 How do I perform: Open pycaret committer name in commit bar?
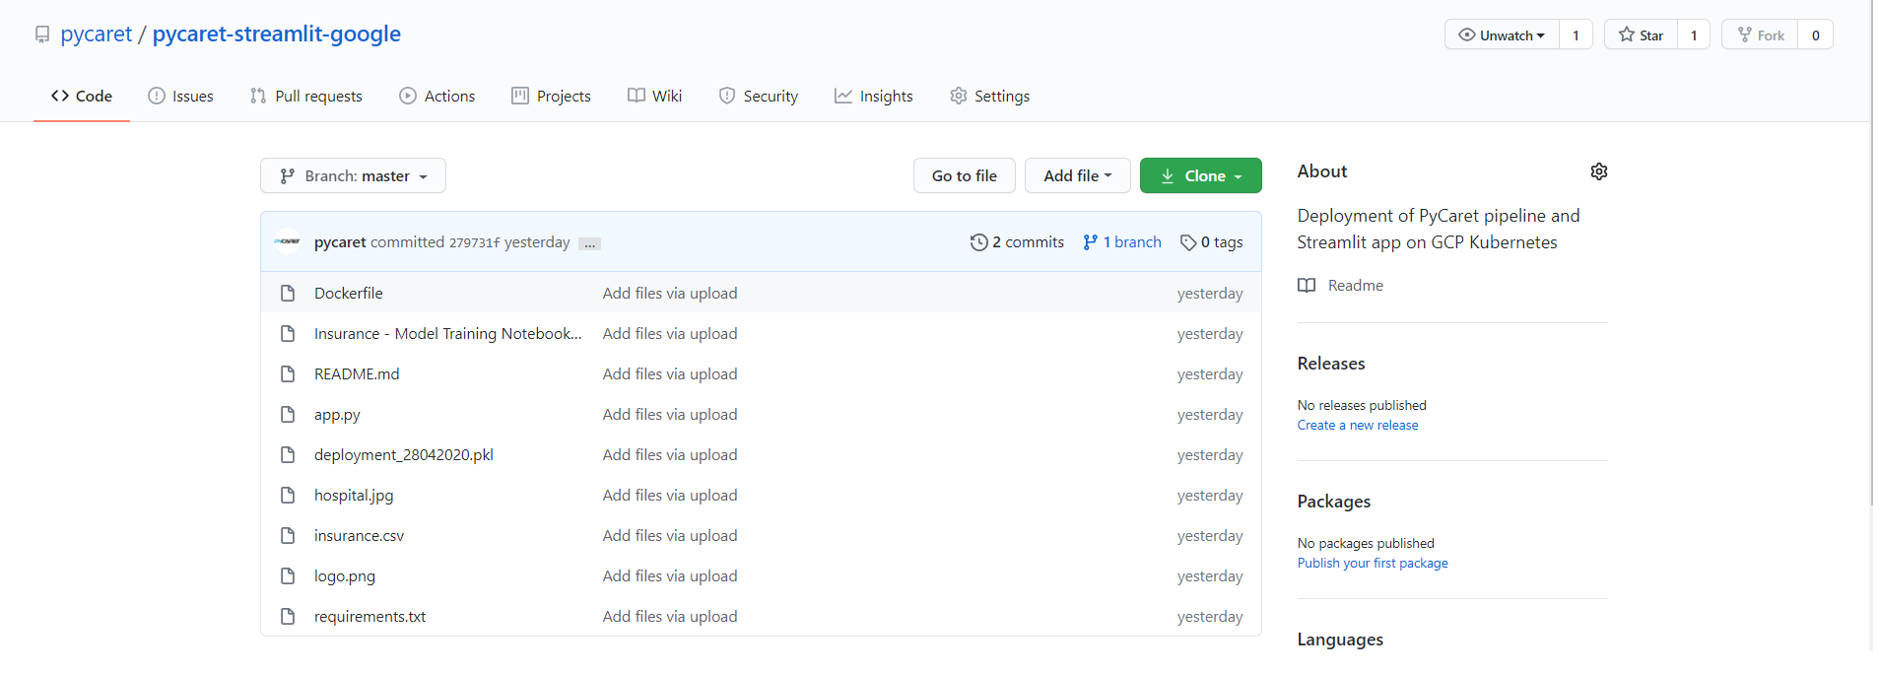pos(340,242)
